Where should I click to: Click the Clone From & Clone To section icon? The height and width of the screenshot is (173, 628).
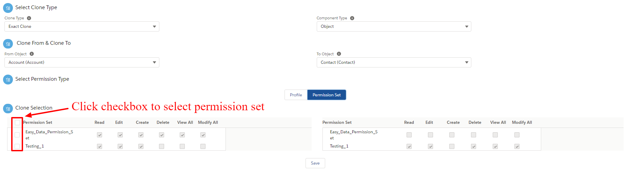pos(8,44)
